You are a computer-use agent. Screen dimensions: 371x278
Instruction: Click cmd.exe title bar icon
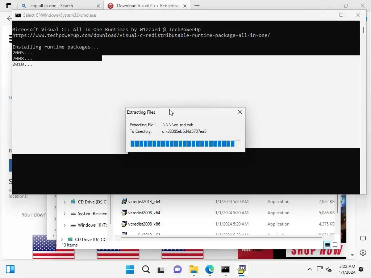tap(18, 15)
